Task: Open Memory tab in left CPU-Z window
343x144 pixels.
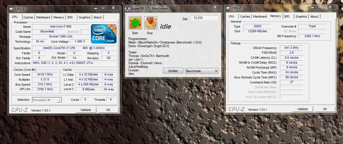Action: [59, 17]
